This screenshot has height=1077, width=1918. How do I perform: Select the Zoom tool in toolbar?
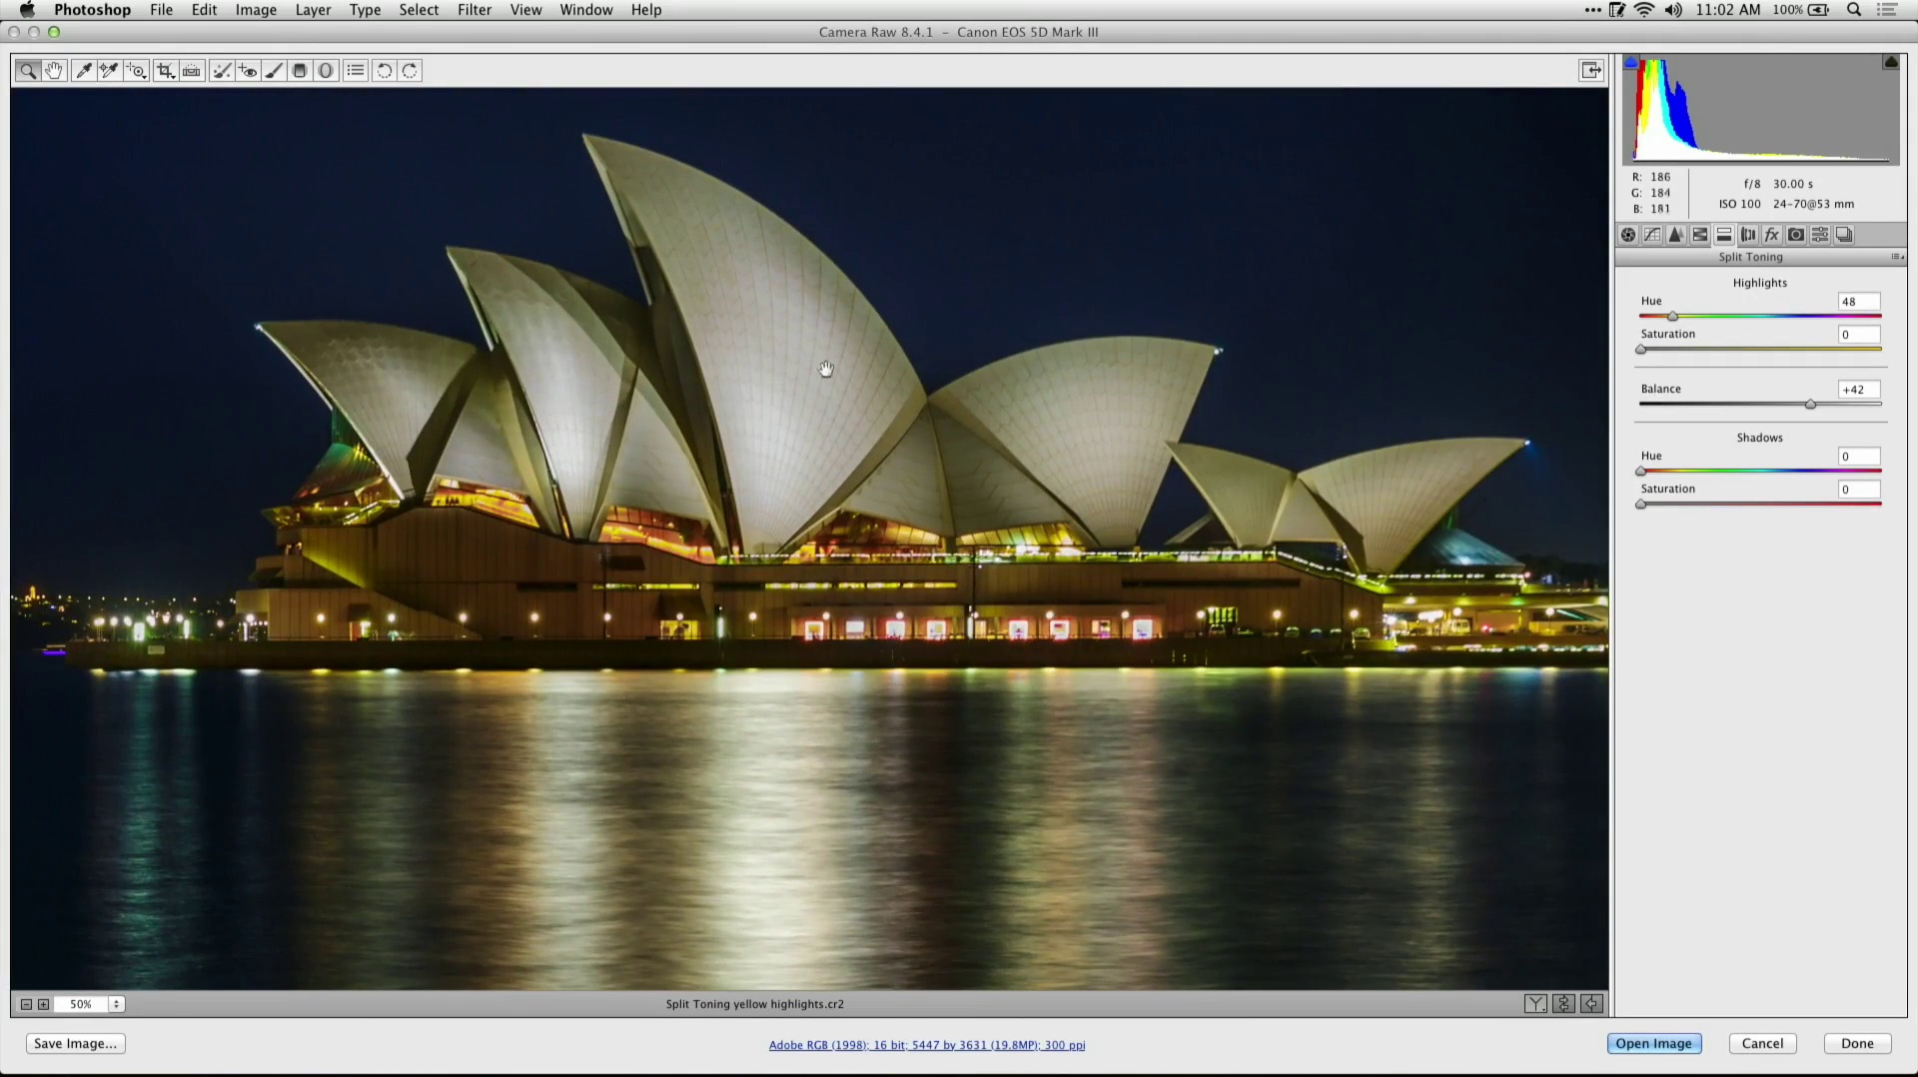[28, 70]
